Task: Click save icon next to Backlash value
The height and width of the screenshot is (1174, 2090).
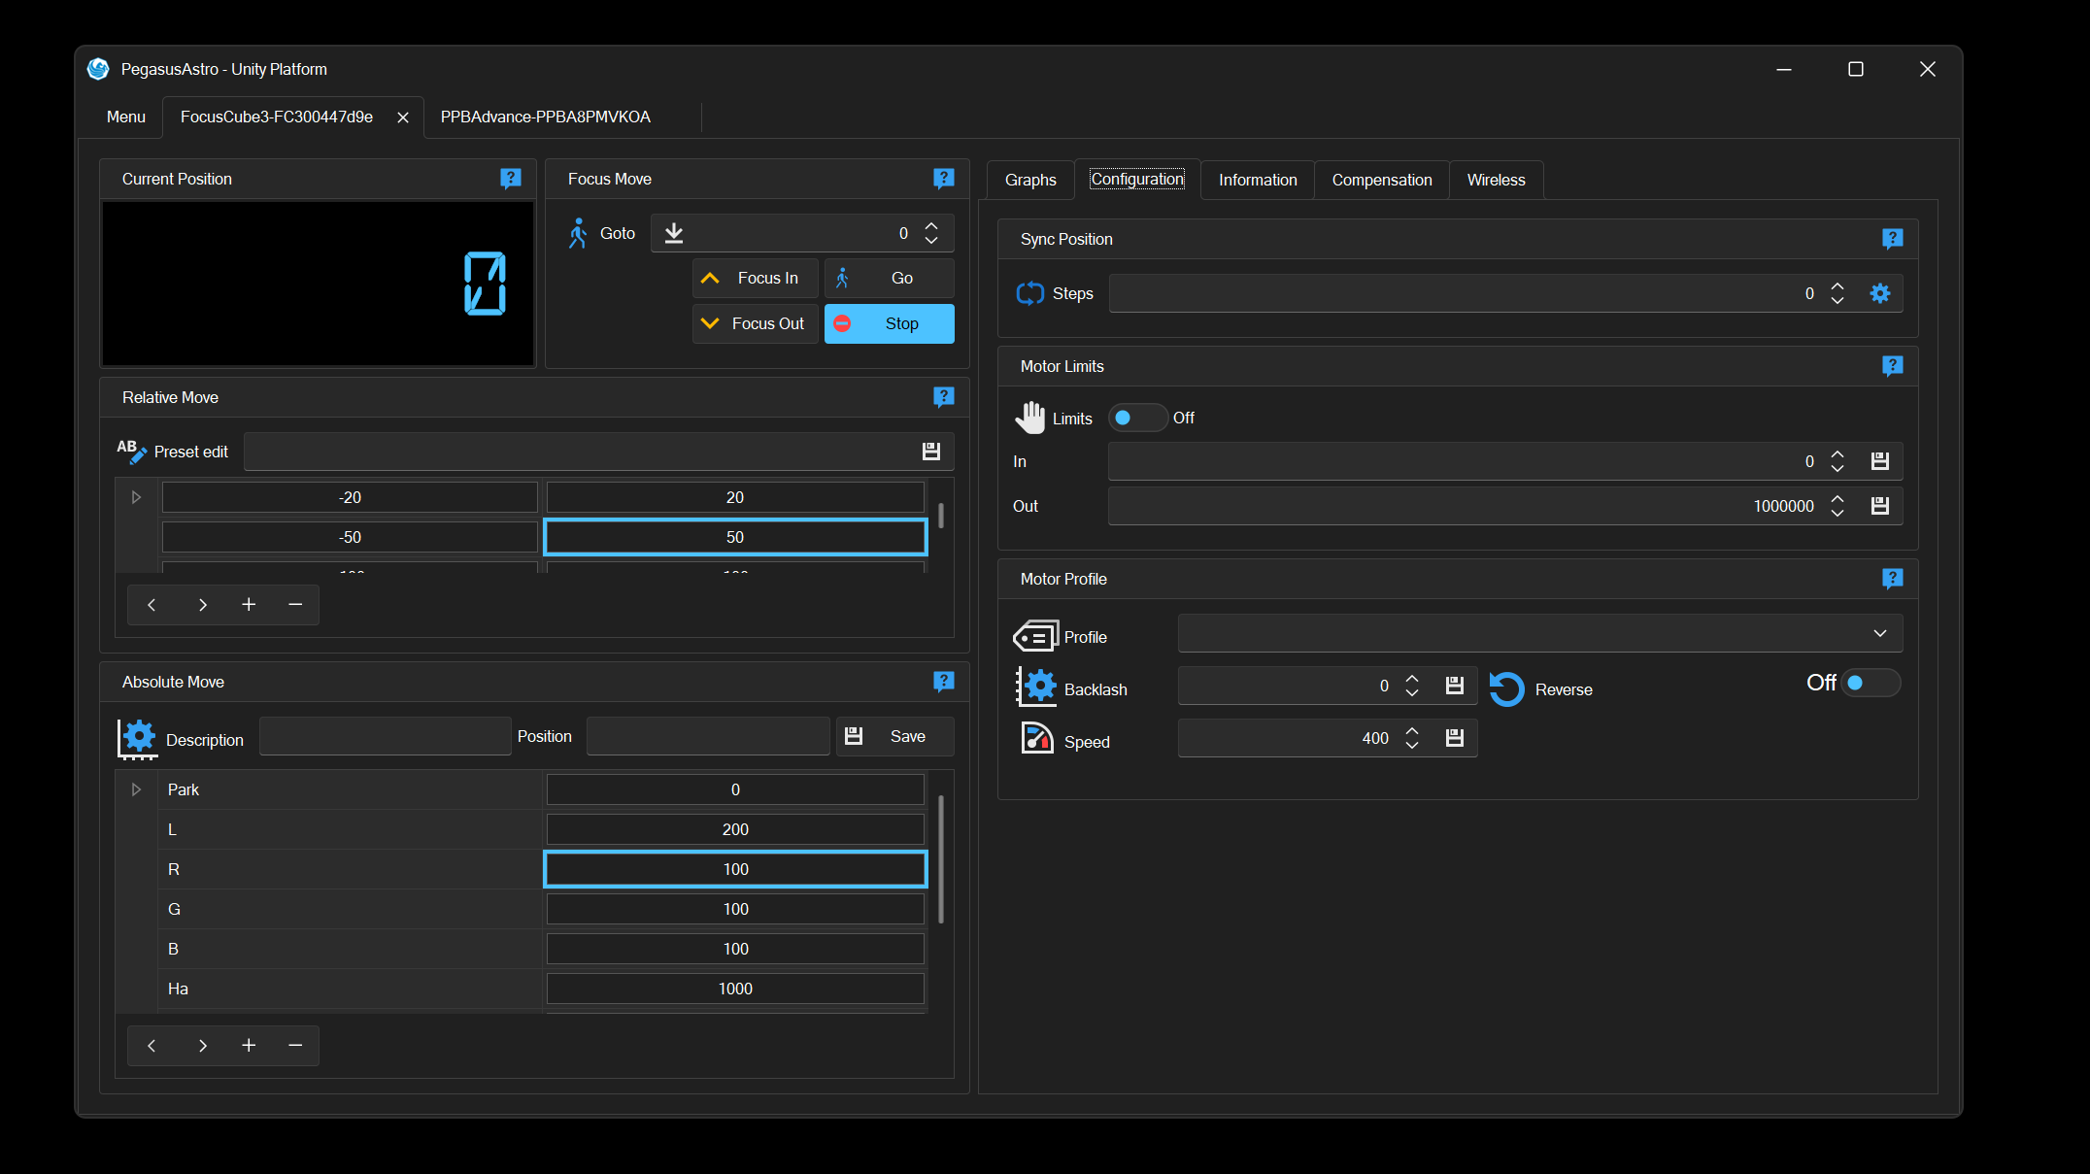Action: pyautogui.click(x=1454, y=686)
